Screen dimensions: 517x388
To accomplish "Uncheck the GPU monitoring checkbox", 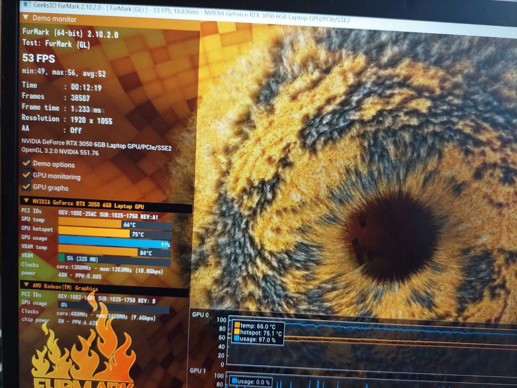I will point(27,175).
